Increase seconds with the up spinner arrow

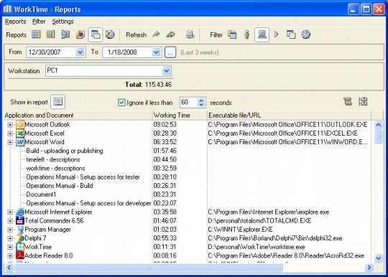click(201, 100)
